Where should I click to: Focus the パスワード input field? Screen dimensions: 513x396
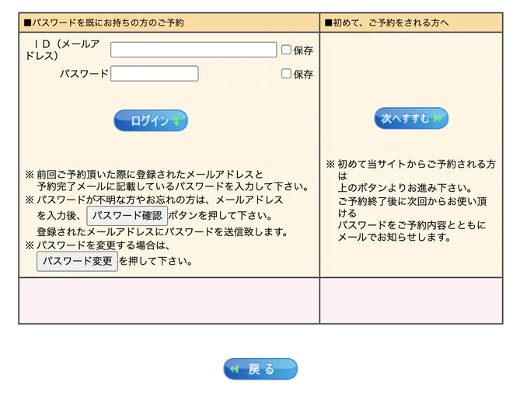point(155,74)
